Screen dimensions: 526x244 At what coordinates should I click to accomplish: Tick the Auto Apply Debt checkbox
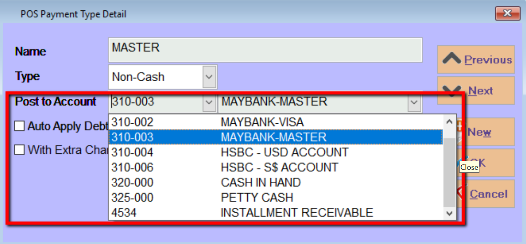point(19,126)
